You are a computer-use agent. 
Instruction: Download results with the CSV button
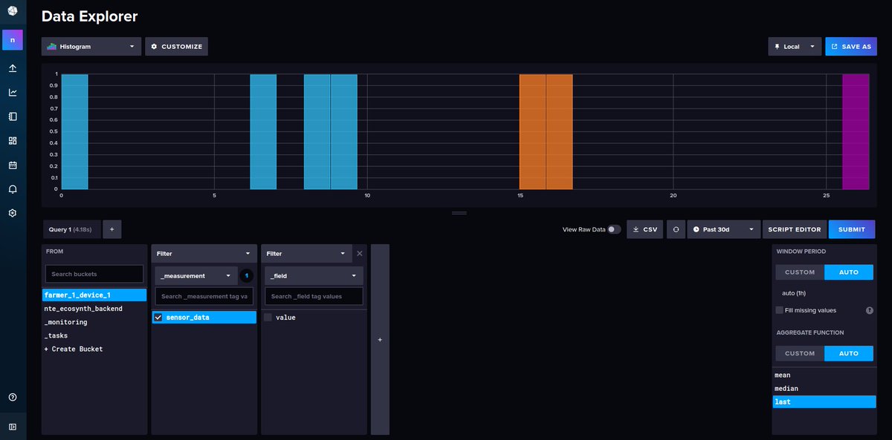click(x=645, y=230)
